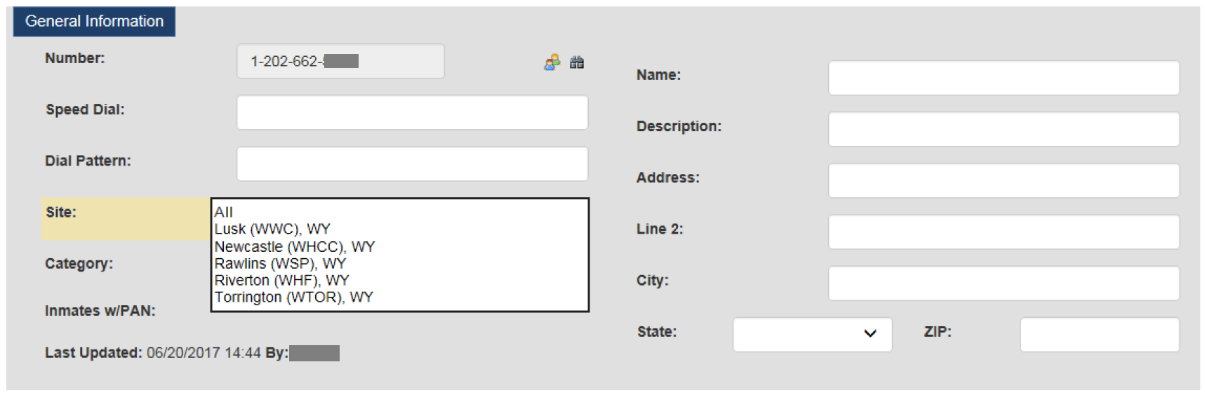
Task: Click the highlighted Site label
Action: point(61,212)
